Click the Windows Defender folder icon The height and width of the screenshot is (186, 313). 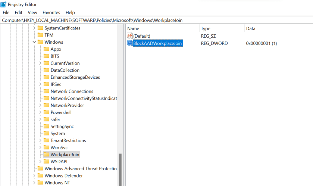click(40, 176)
